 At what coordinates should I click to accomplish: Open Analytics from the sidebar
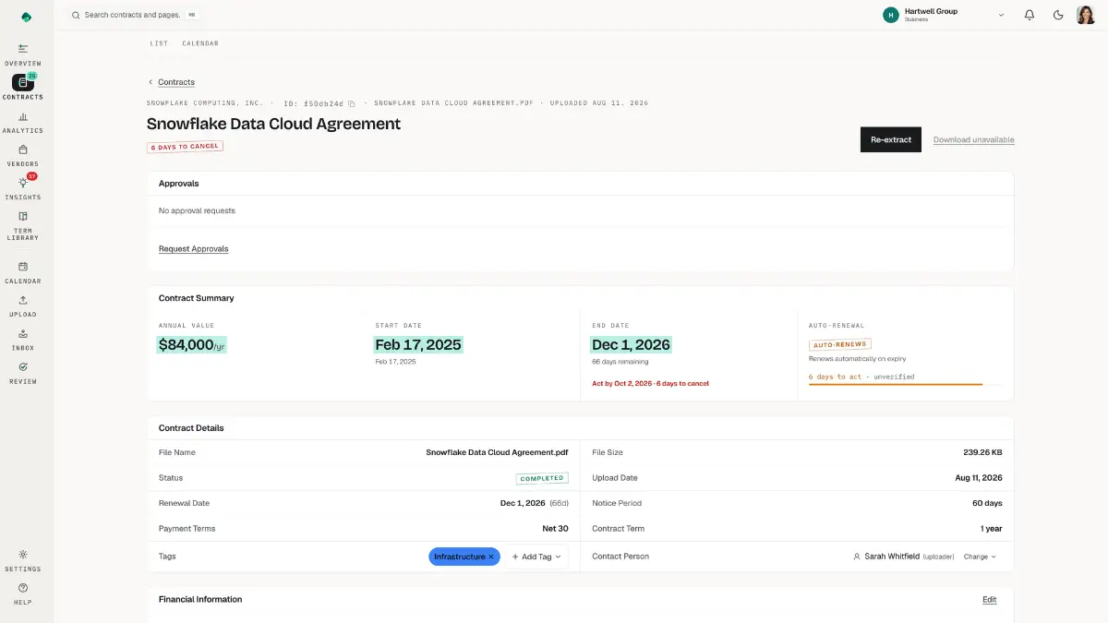23,122
